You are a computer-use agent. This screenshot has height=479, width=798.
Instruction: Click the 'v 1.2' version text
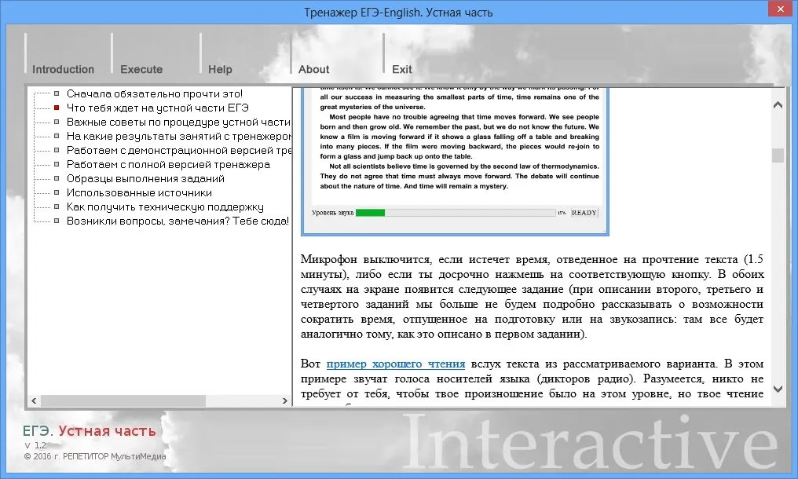point(35,445)
